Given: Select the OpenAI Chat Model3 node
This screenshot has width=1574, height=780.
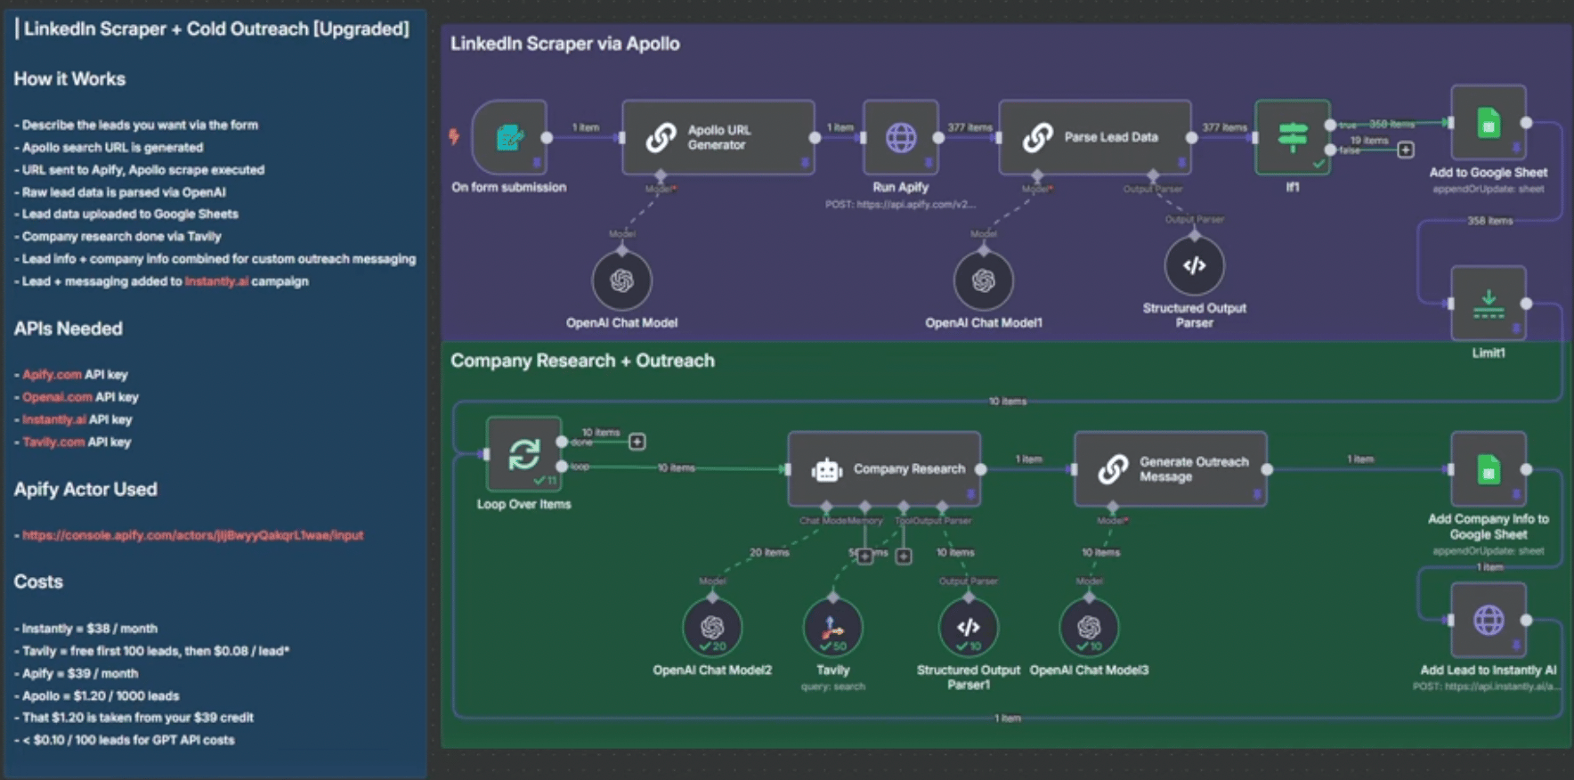Looking at the screenshot, I should point(1089,627).
